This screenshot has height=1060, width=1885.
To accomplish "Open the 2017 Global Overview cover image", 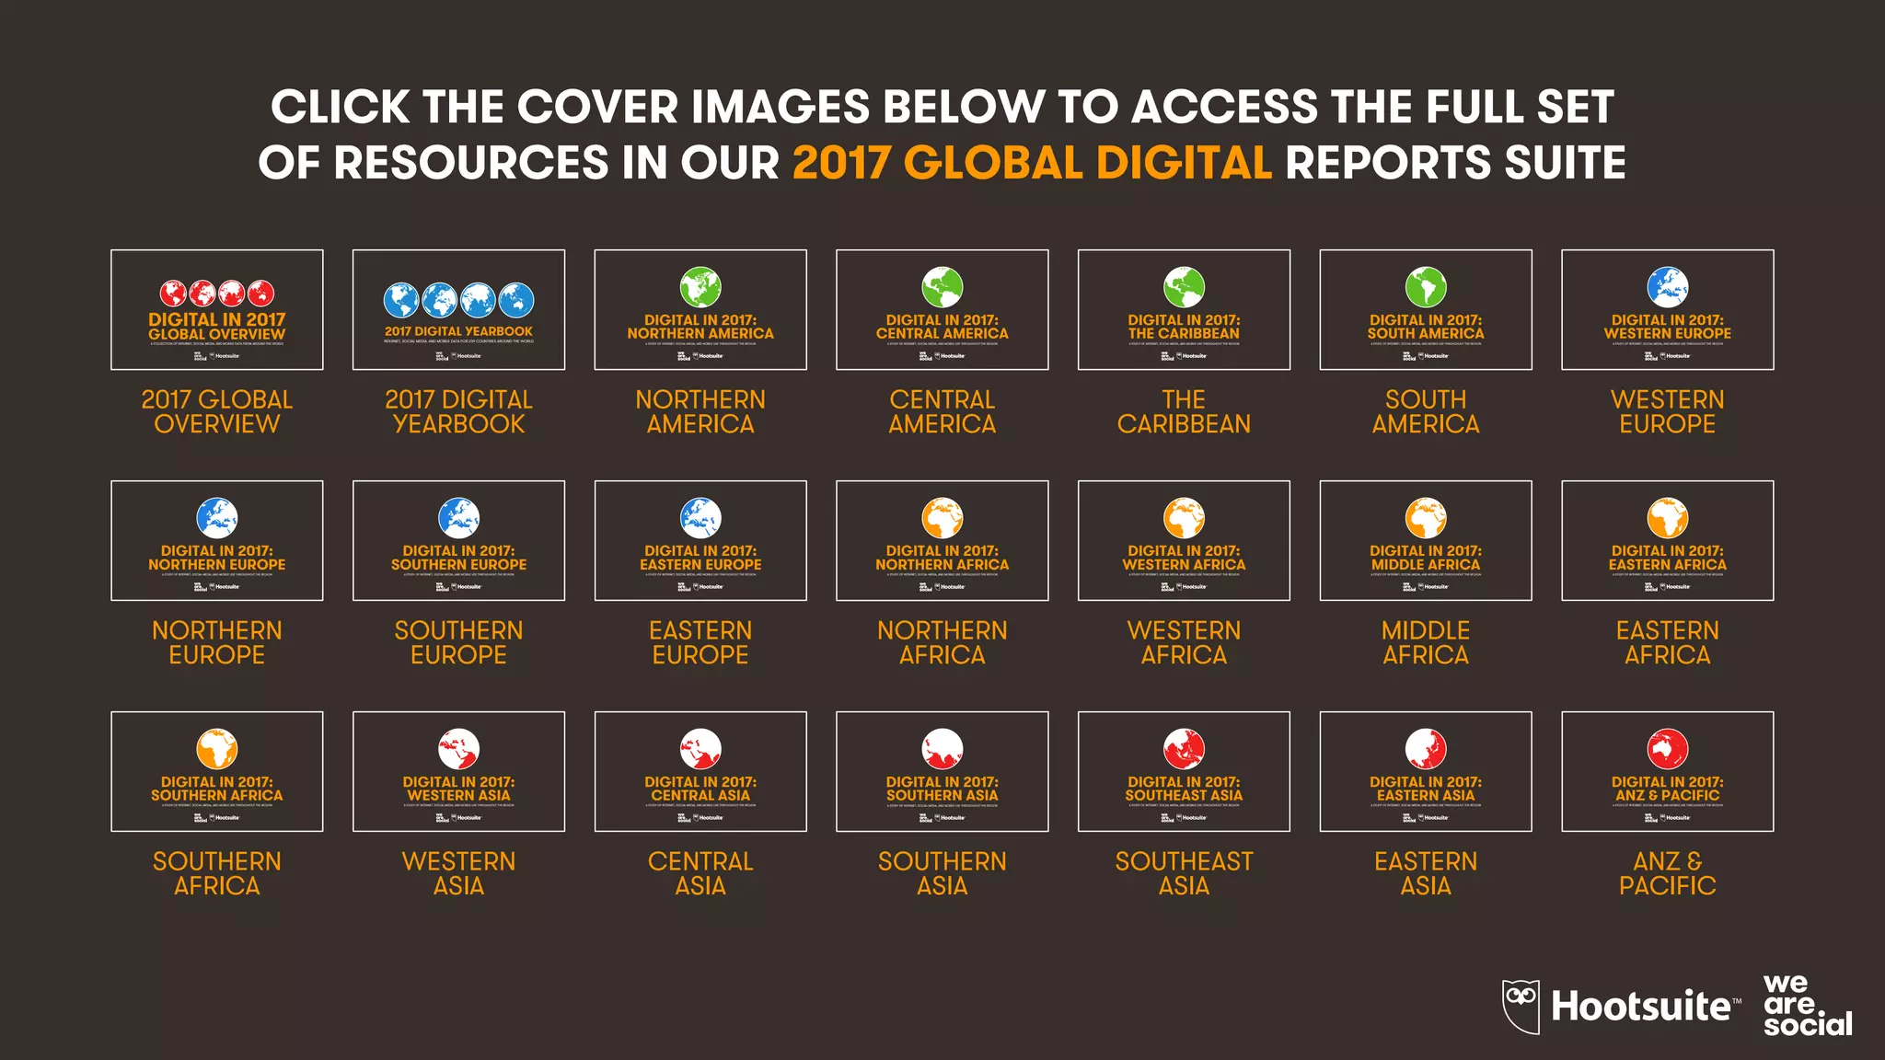I will [x=217, y=310].
